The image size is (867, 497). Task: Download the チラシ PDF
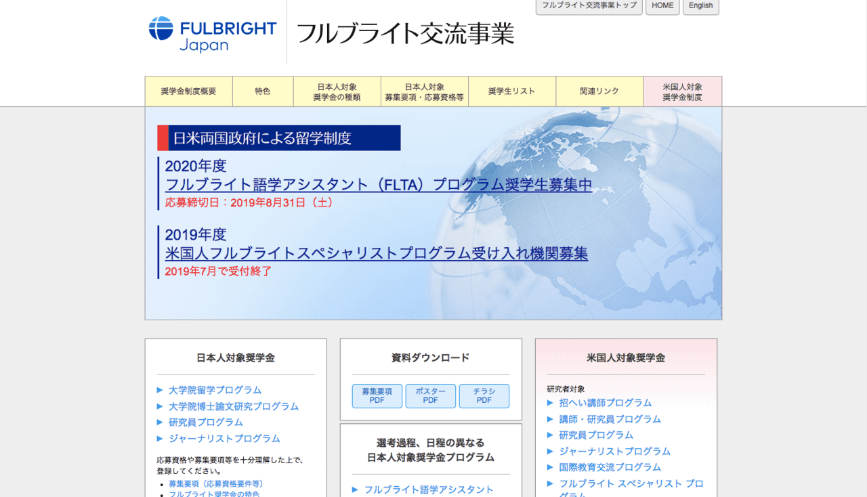tap(484, 396)
